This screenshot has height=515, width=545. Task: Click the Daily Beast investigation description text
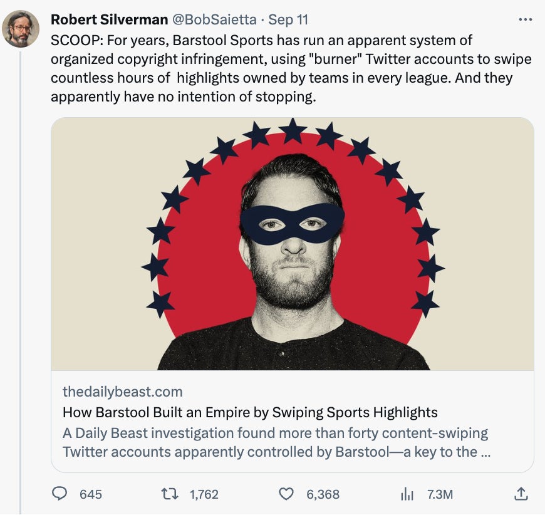click(x=276, y=442)
